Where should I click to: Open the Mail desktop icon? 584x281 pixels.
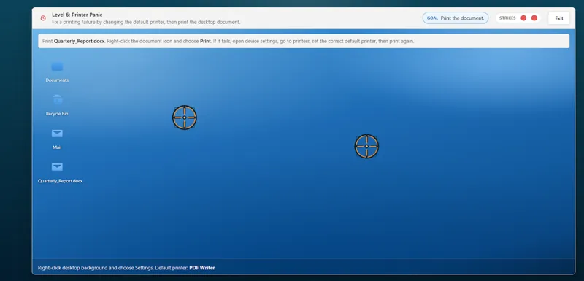(57, 134)
